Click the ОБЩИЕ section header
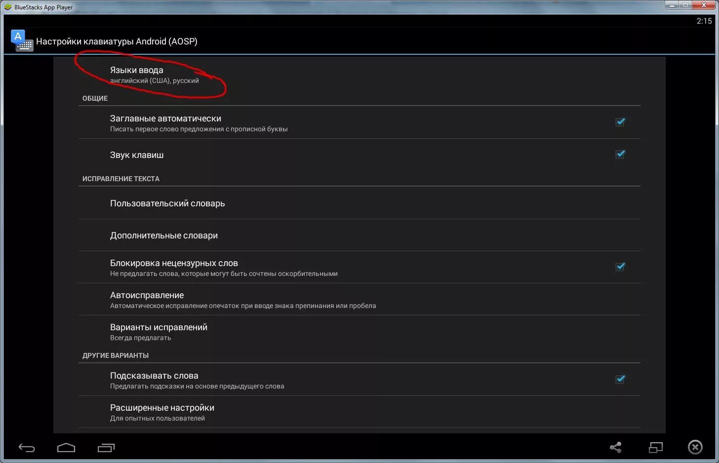Image resolution: width=719 pixels, height=463 pixels. click(95, 98)
